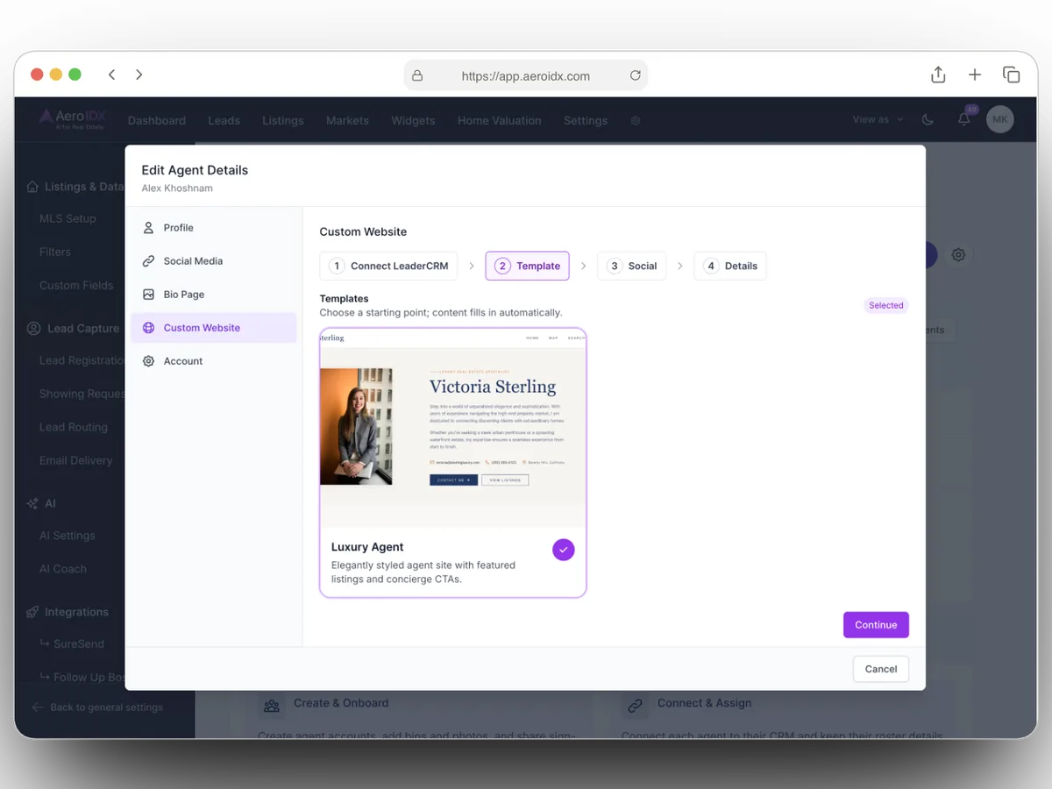The width and height of the screenshot is (1052, 789).
Task: Reload the page with refresh icon
Action: pos(636,75)
